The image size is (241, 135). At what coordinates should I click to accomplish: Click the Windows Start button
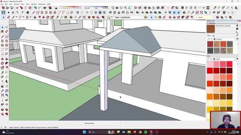(x=84, y=132)
